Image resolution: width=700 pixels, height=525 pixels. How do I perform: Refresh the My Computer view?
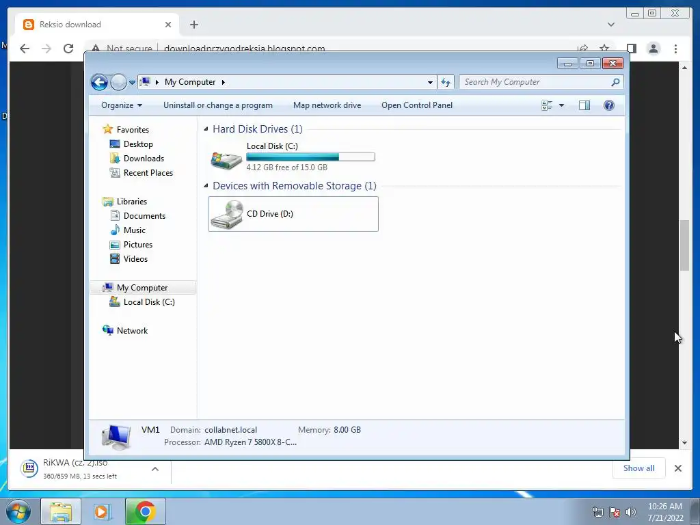click(446, 82)
